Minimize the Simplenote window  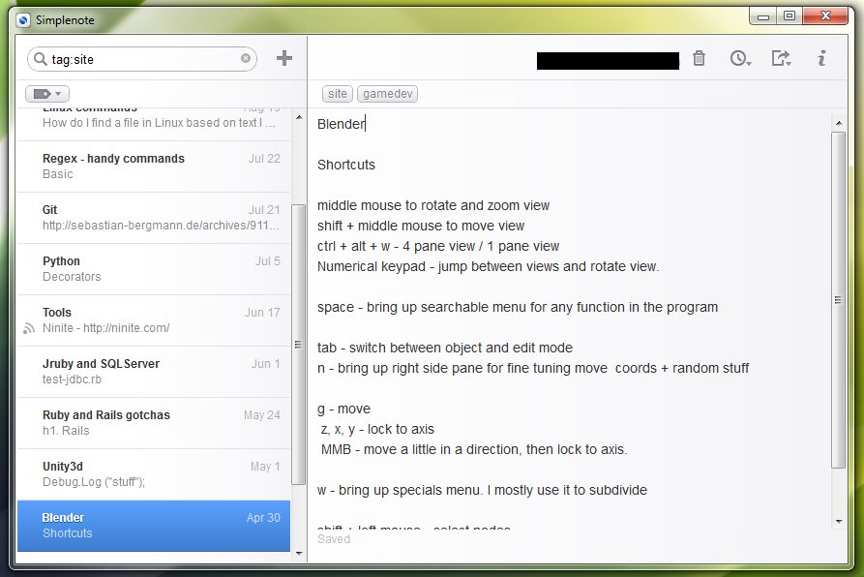point(763,16)
